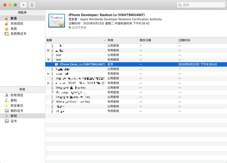Click the 密钥 key icon in sidebar
The height and width of the screenshot is (163, 227).
point(7,116)
